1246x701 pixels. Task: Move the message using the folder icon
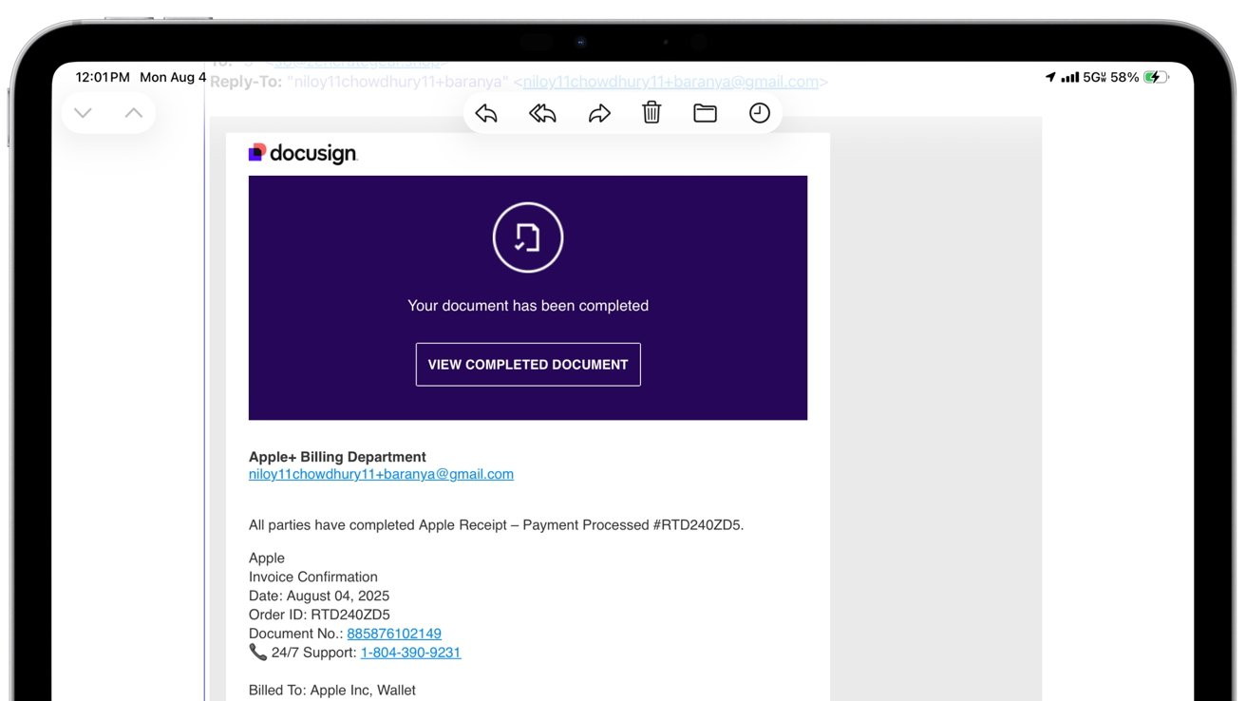(x=705, y=112)
